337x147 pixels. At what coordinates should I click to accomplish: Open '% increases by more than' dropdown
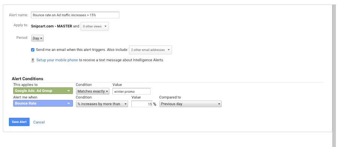click(x=102, y=104)
